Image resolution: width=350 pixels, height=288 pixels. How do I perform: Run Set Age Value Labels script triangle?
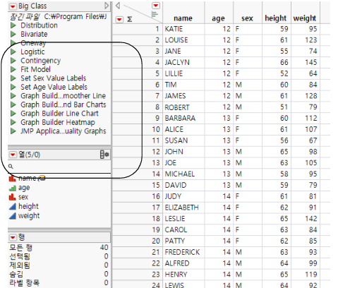pyautogui.click(x=13, y=87)
